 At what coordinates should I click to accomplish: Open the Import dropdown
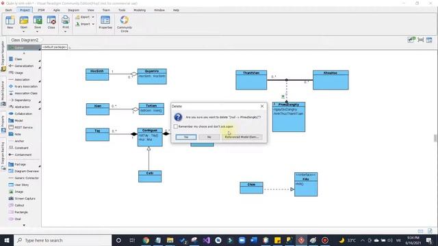[x=85, y=25]
